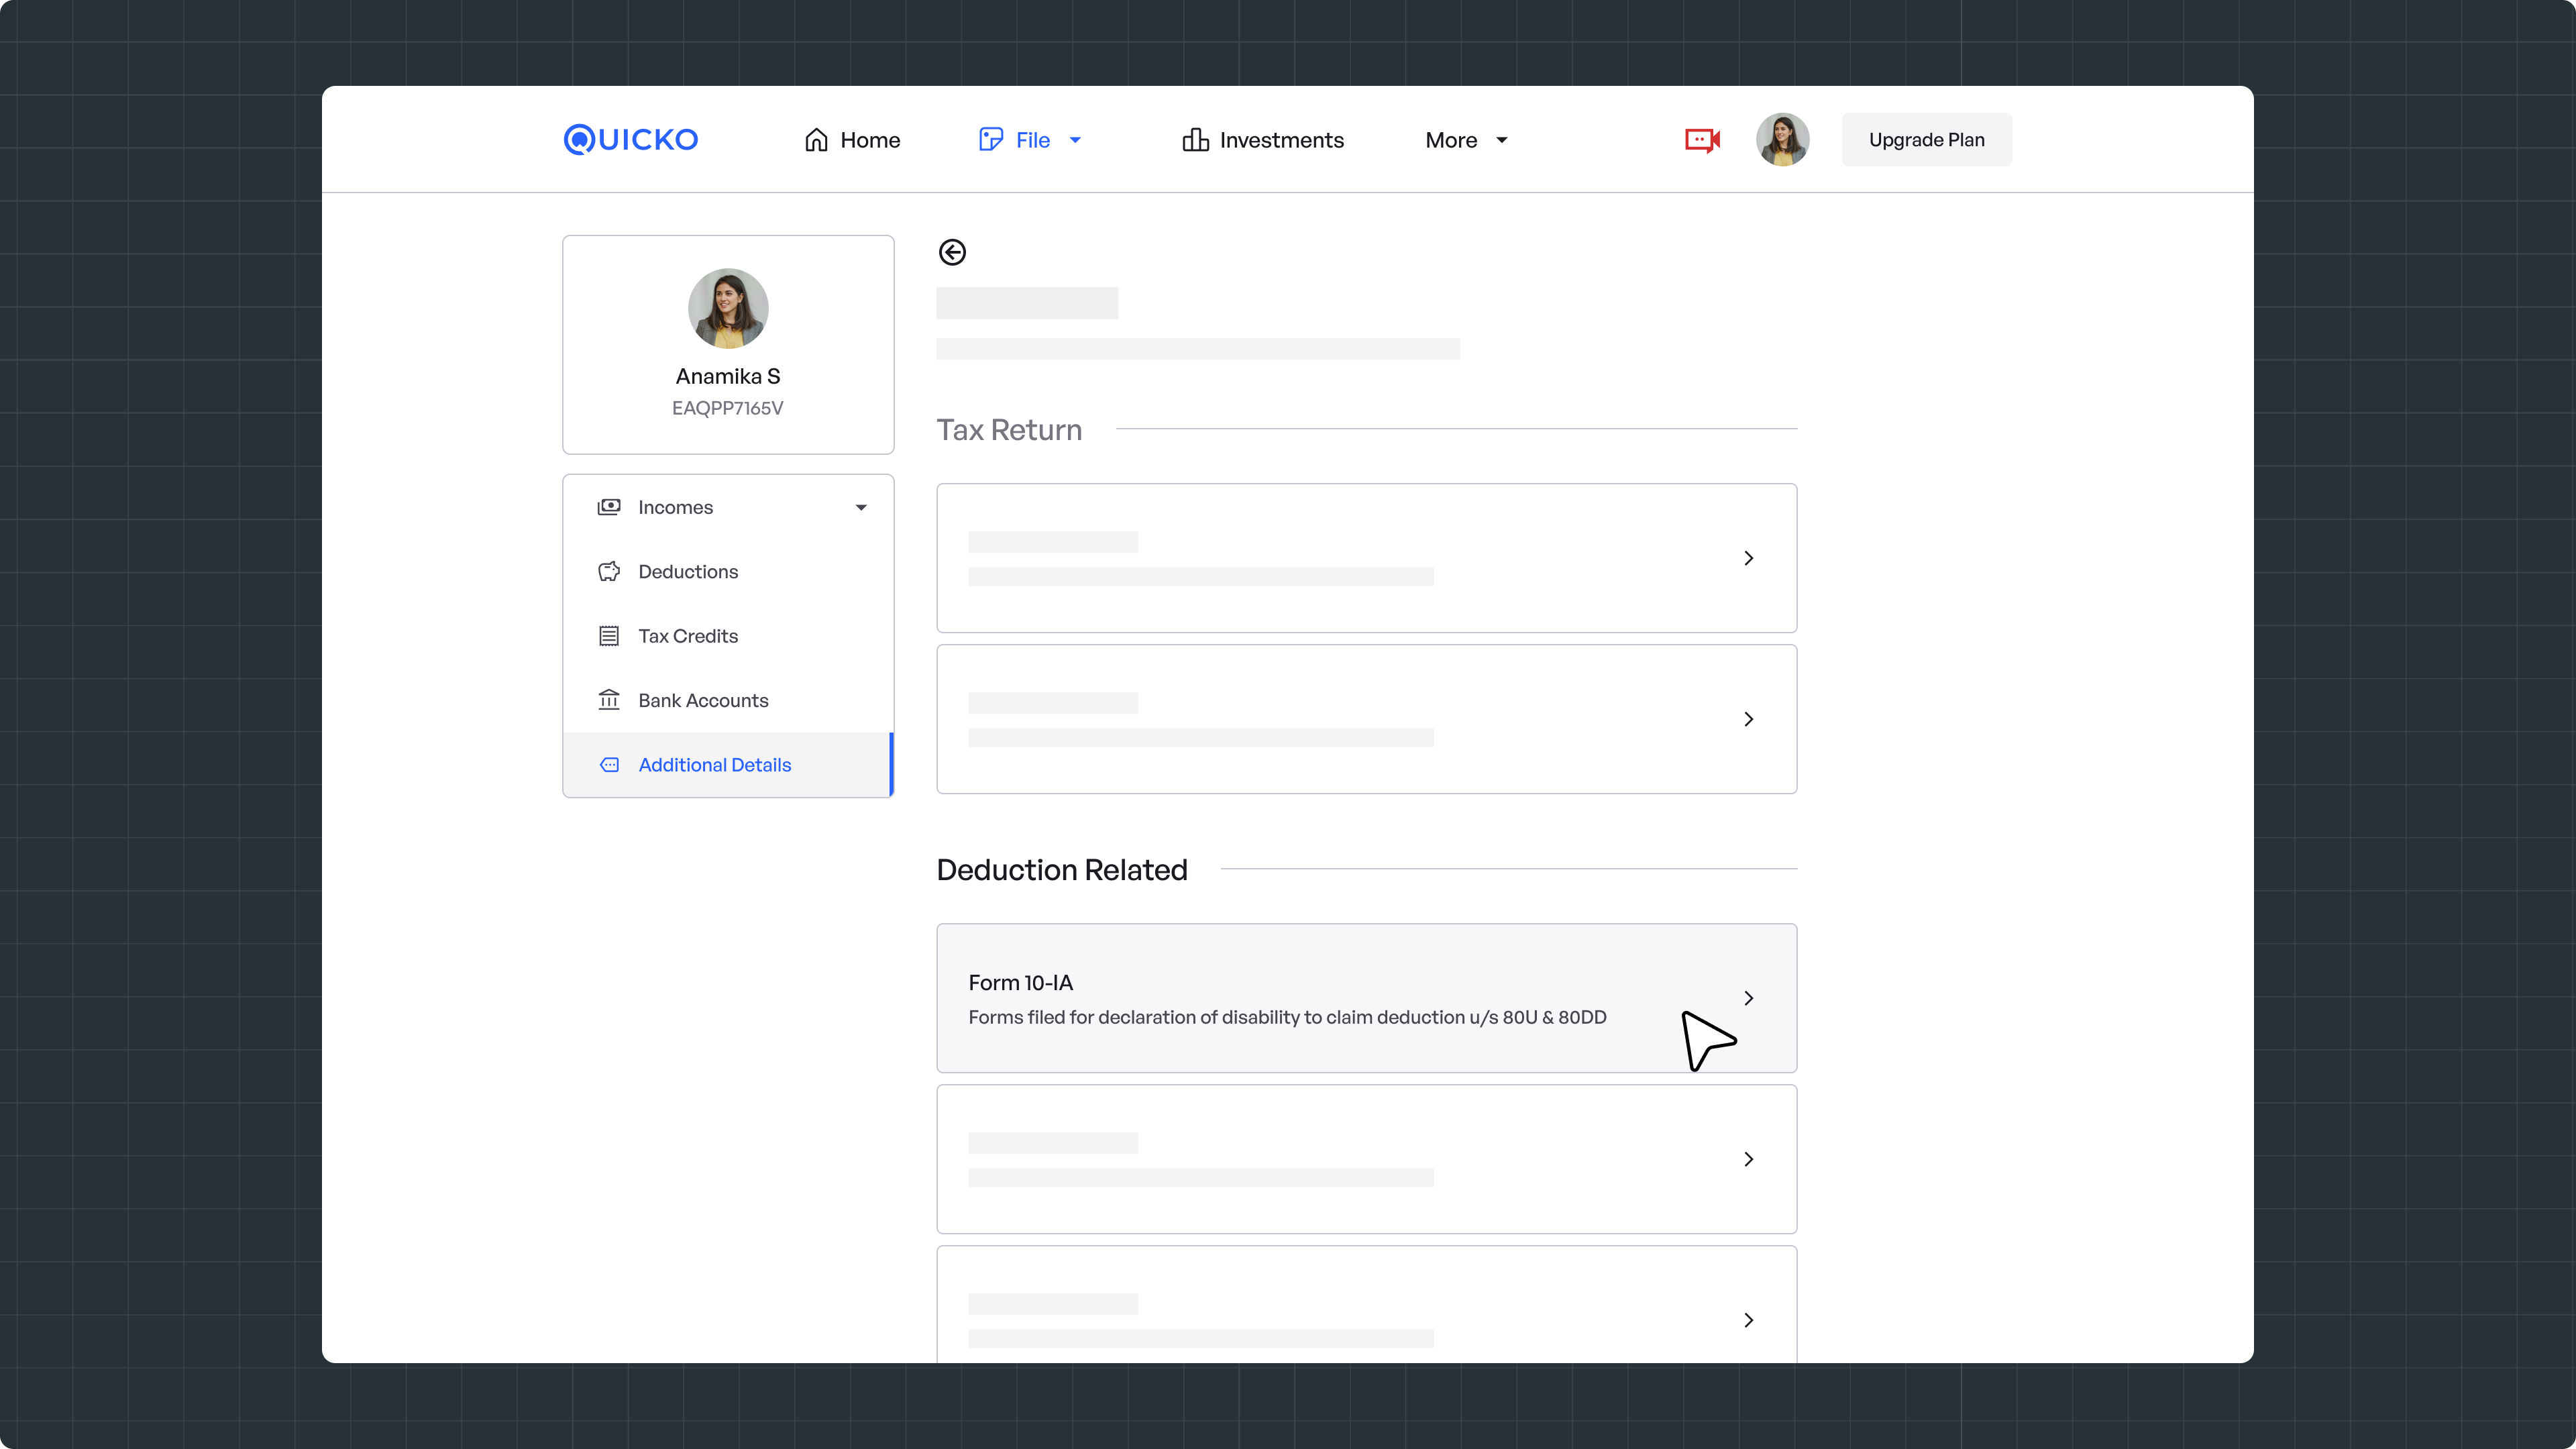
Task: Open chevron of card below Form 10-IA
Action: (x=1748, y=1159)
